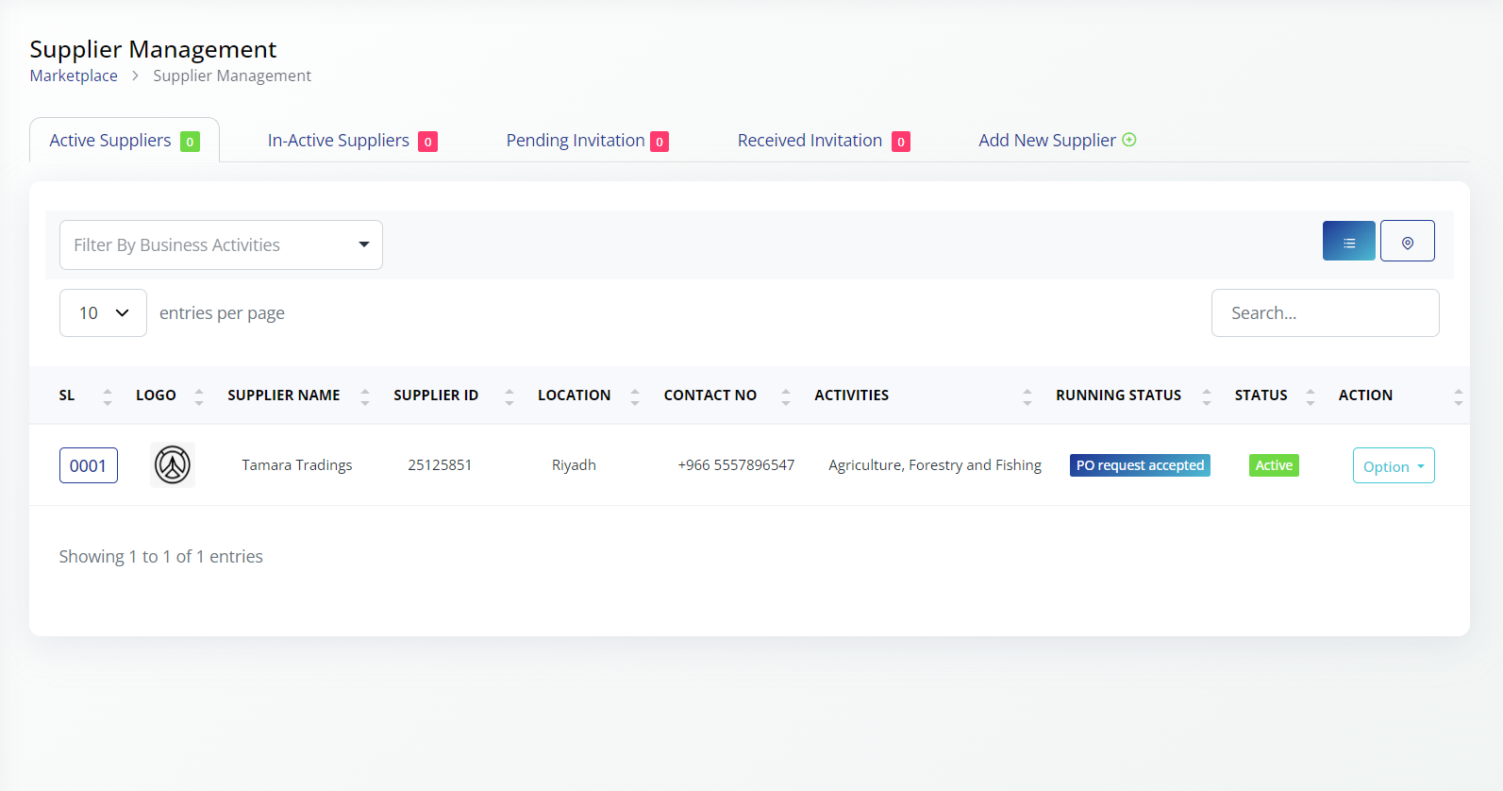Image resolution: width=1503 pixels, height=791 pixels.
Task: Sort by Contact No column arrows
Action: pyautogui.click(x=786, y=396)
